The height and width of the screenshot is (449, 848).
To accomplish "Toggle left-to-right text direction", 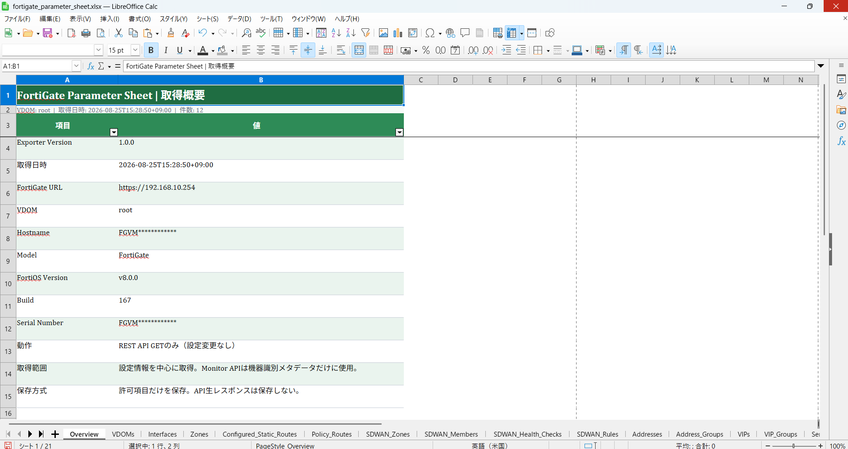I will [623, 50].
